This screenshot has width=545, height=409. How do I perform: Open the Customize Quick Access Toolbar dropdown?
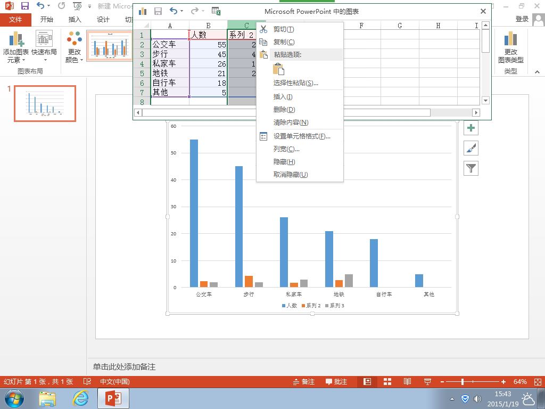(x=89, y=6)
